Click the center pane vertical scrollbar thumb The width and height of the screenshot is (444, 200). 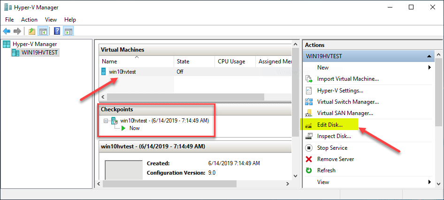[x=295, y=92]
